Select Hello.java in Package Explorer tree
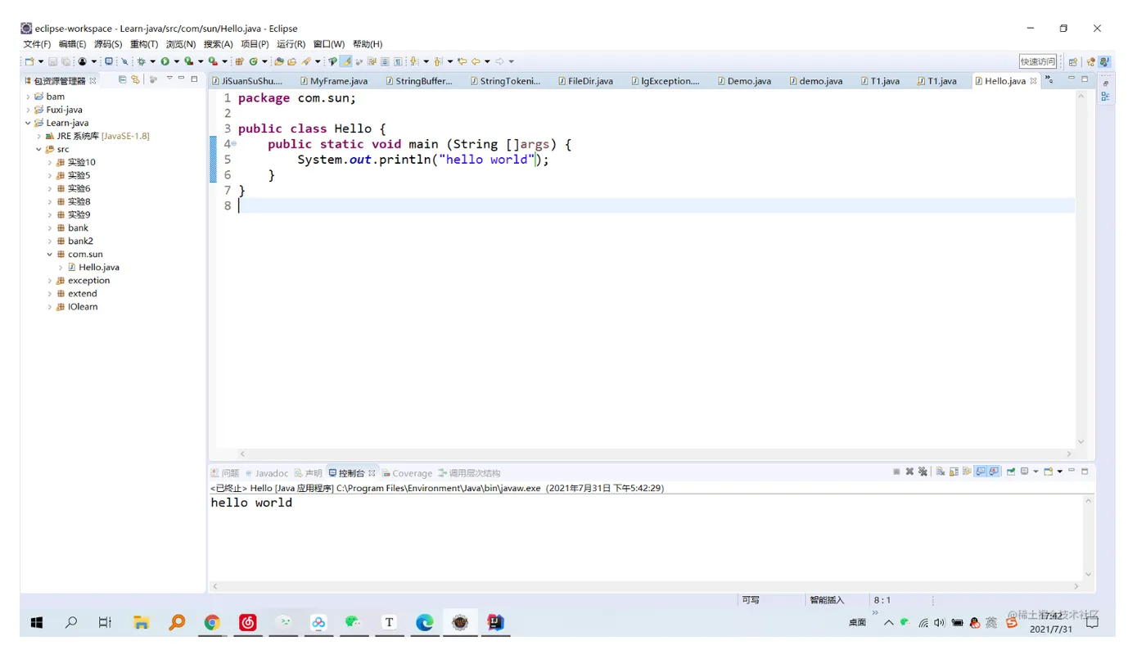 click(98, 268)
